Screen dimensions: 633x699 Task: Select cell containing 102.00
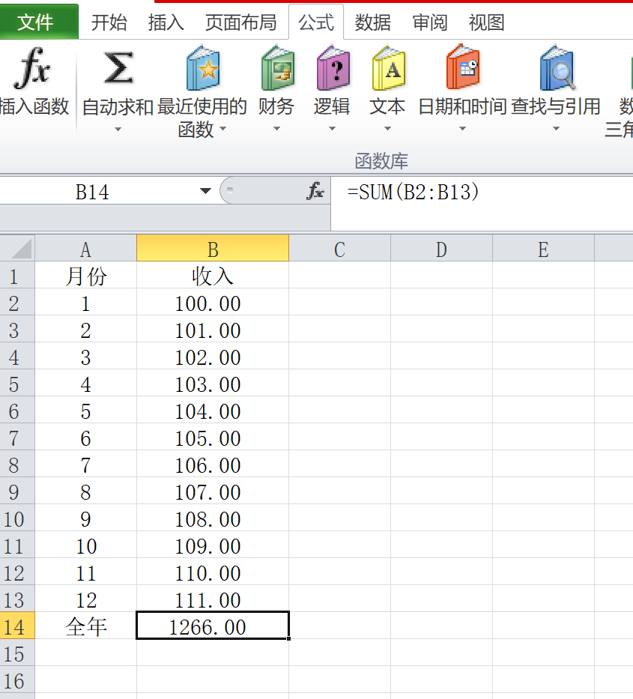(213, 356)
